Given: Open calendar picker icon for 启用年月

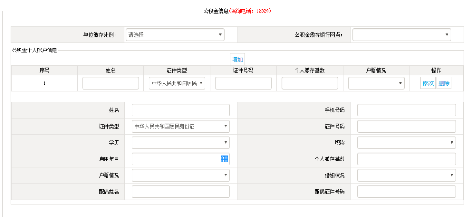Looking at the screenshot, I should click(224, 159).
